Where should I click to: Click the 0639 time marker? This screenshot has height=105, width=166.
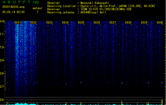tap(144, 23)
